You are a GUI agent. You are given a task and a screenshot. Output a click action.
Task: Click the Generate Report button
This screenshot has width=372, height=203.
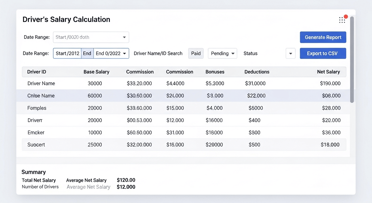(x=323, y=37)
